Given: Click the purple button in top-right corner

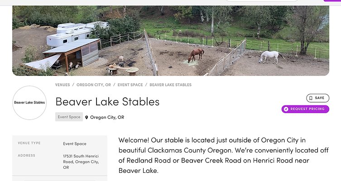Looking at the screenshot, I should (332, 0).
